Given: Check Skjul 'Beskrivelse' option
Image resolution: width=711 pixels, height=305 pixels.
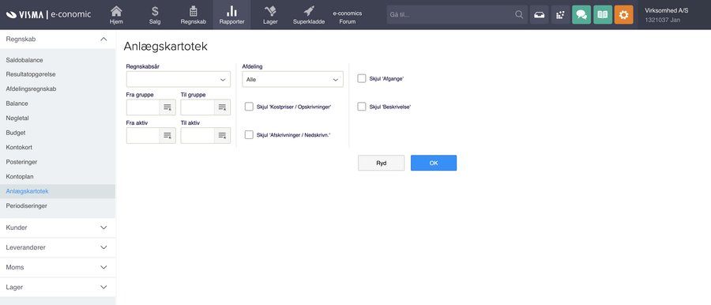Looking at the screenshot, I should (x=361, y=107).
